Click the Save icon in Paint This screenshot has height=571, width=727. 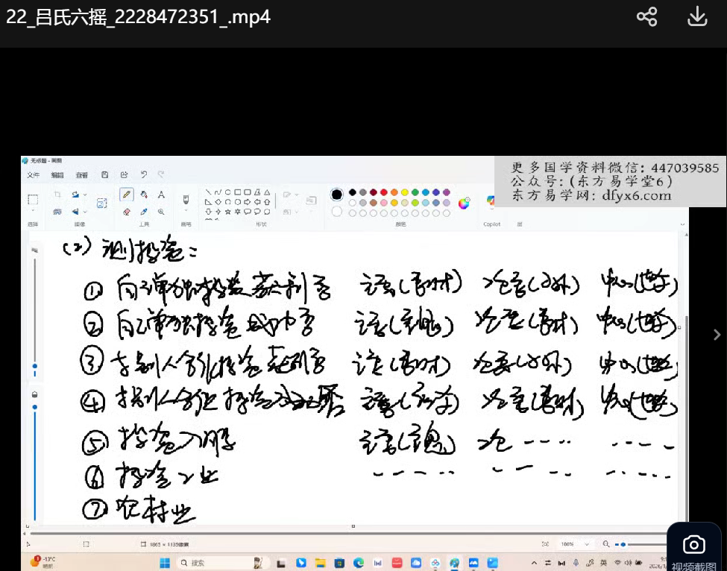tap(105, 175)
